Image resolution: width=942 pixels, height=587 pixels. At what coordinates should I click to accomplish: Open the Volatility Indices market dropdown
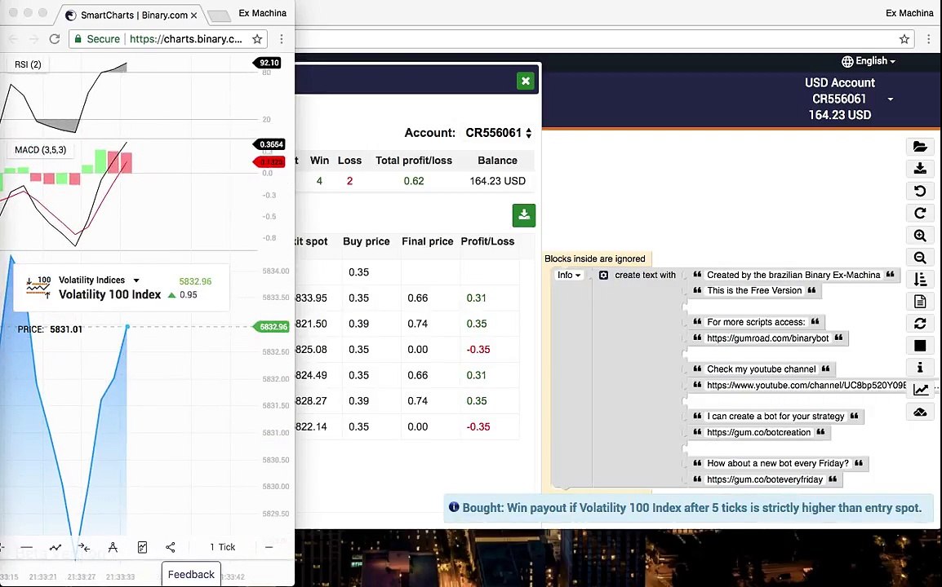click(x=99, y=280)
